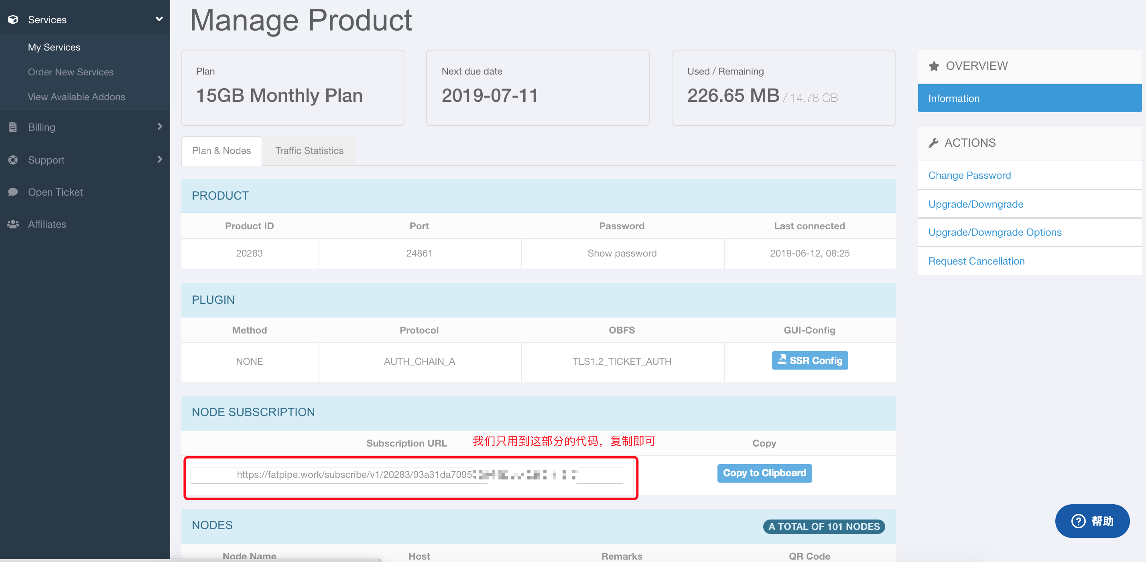The image size is (1146, 562).
Task: Collapse the Services menu chevron
Action: coord(159,19)
